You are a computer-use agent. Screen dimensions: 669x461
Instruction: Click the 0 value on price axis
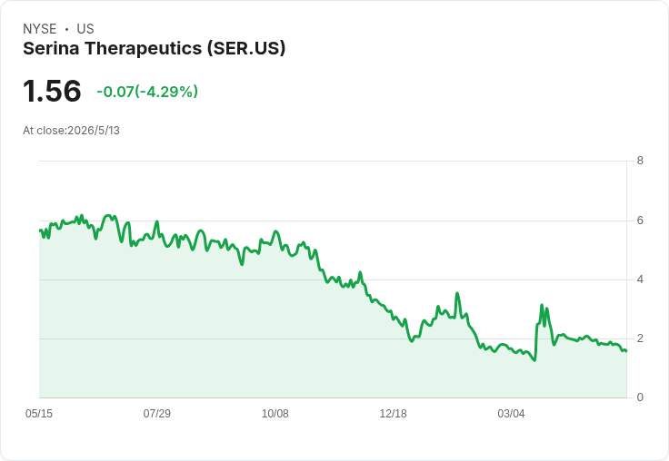[x=640, y=397]
